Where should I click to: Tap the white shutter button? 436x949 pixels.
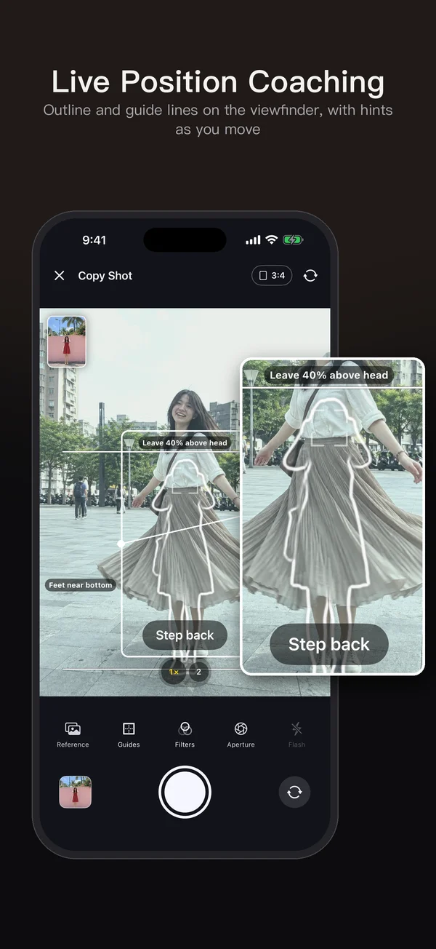point(185,793)
